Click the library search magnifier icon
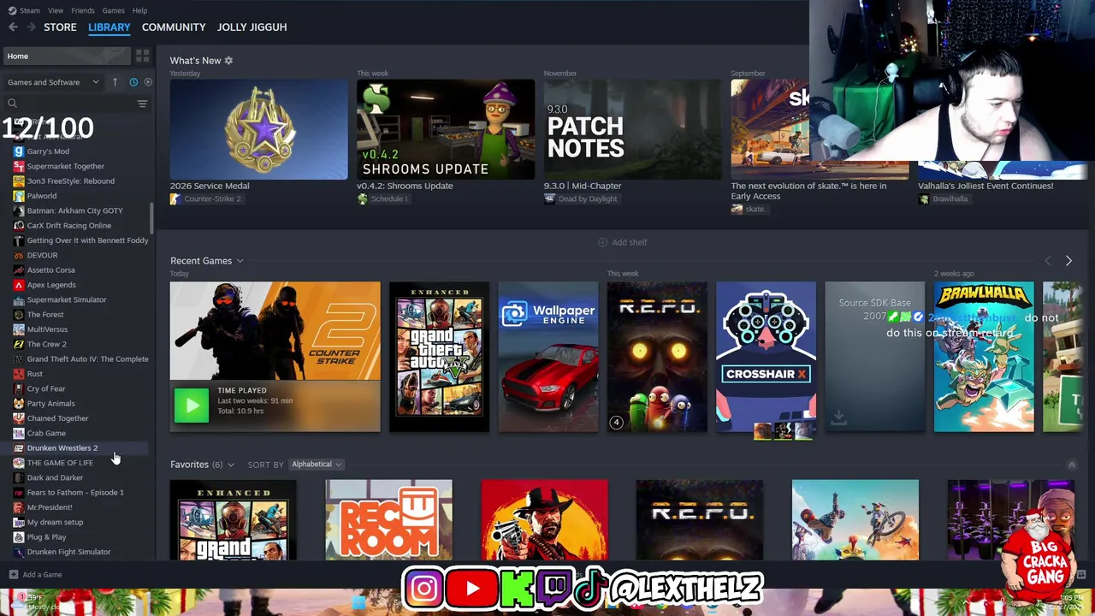The width and height of the screenshot is (1095, 616). [x=12, y=104]
